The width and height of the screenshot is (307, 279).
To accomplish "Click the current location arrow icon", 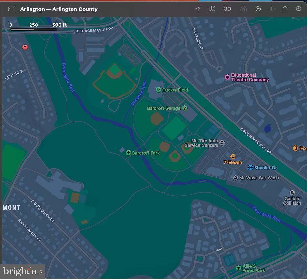I will [x=198, y=9].
